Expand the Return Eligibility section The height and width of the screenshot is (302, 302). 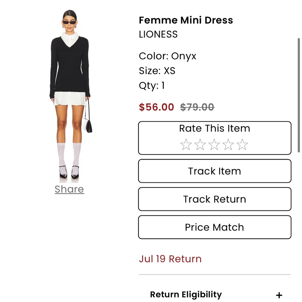tap(186, 294)
